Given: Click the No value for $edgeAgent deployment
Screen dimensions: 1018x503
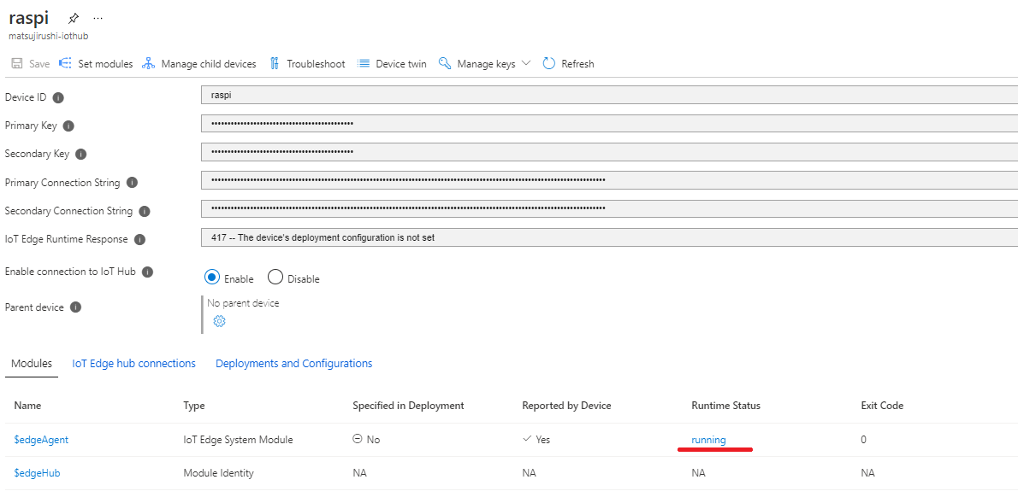Looking at the screenshot, I should tap(366, 440).
